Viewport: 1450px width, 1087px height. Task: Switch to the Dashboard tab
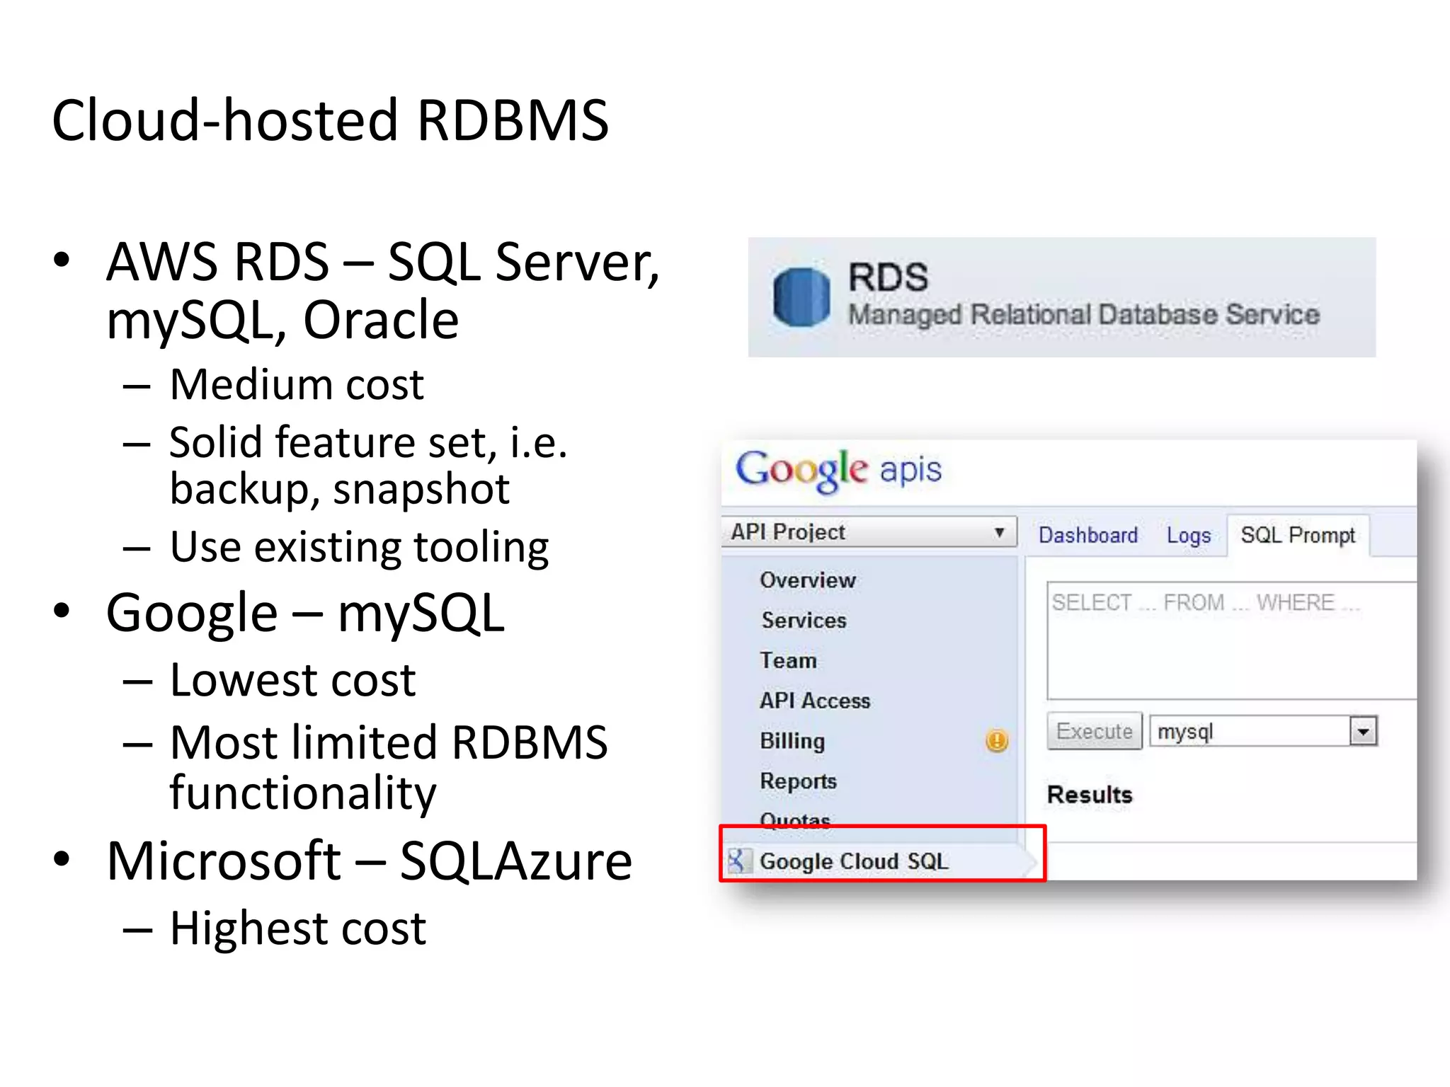[1088, 535]
